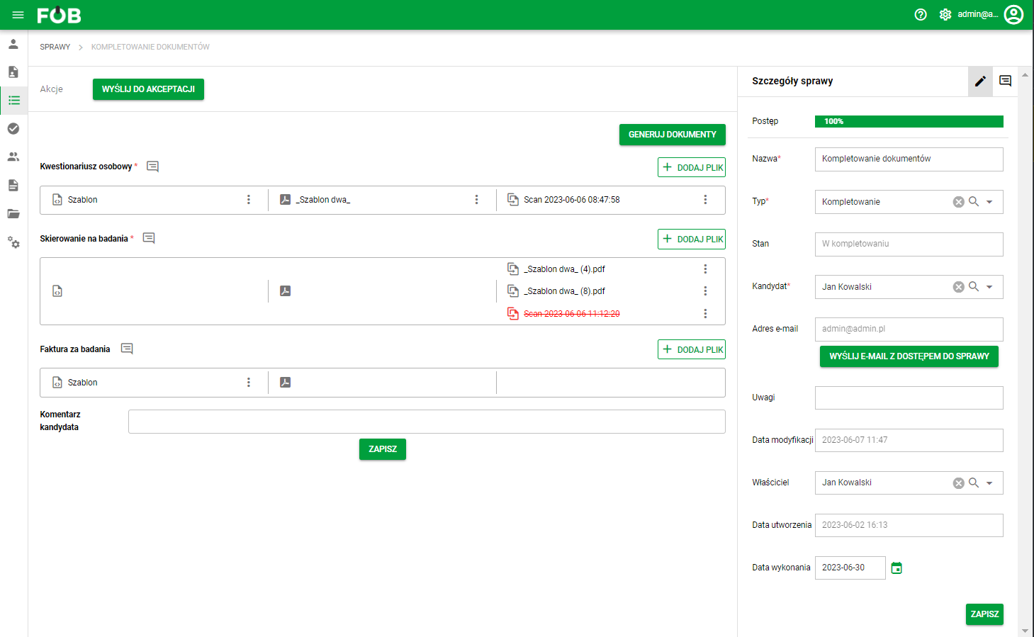Go to SPRAWY breadcrumb
Image resolution: width=1034 pixels, height=637 pixels.
pos(55,47)
